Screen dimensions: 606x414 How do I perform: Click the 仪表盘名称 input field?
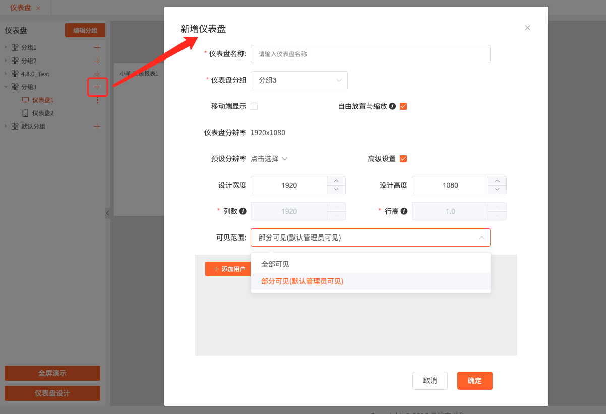(370, 54)
